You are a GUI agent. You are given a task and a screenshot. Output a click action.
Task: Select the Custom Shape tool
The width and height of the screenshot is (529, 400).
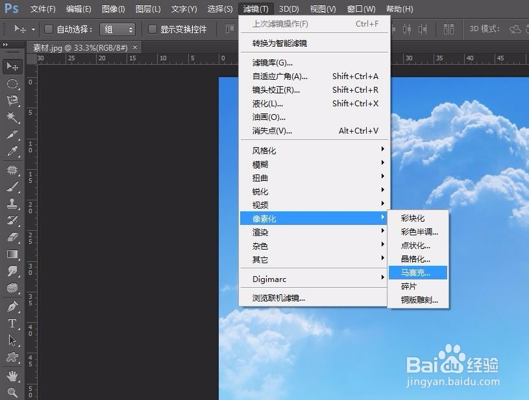click(12, 357)
